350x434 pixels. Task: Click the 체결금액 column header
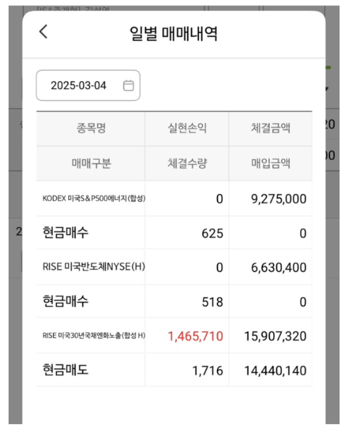(271, 128)
